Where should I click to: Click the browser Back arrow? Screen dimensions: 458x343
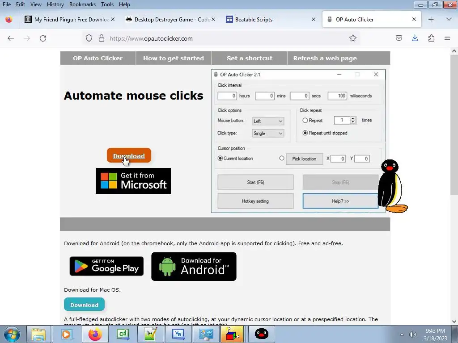click(x=11, y=38)
